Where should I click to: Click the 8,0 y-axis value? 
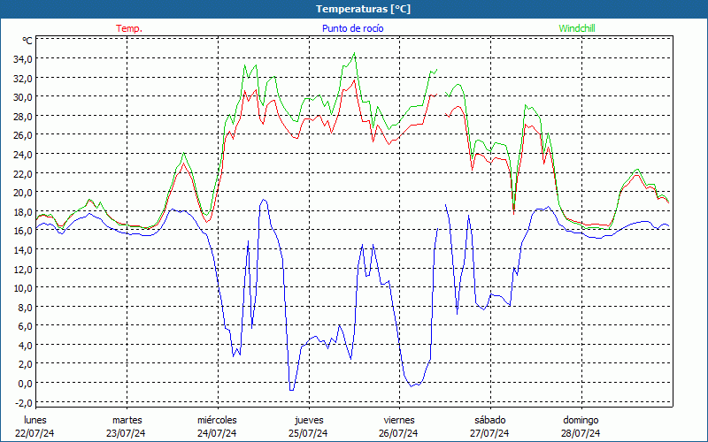[25, 307]
